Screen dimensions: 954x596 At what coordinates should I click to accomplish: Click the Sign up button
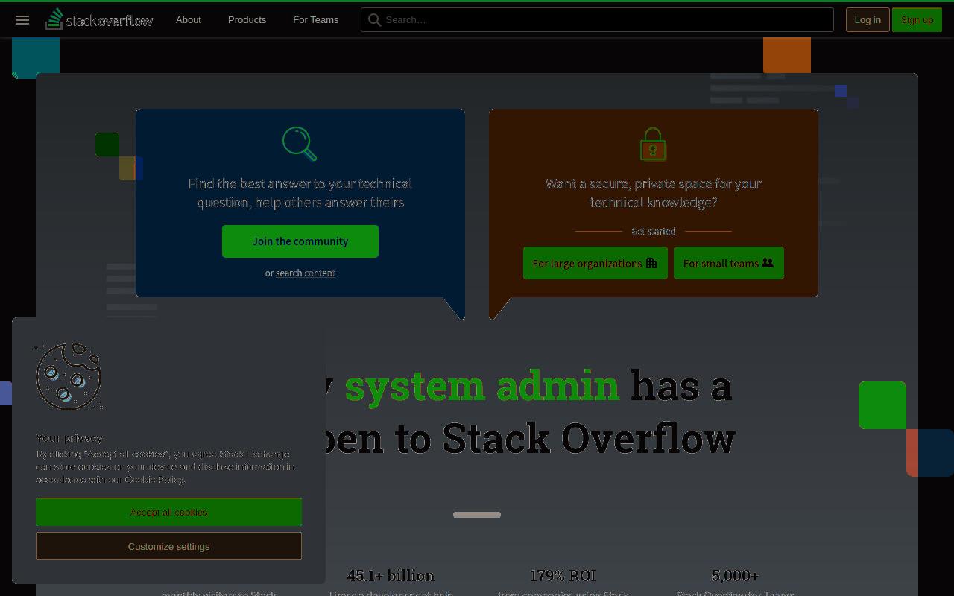pos(917,20)
